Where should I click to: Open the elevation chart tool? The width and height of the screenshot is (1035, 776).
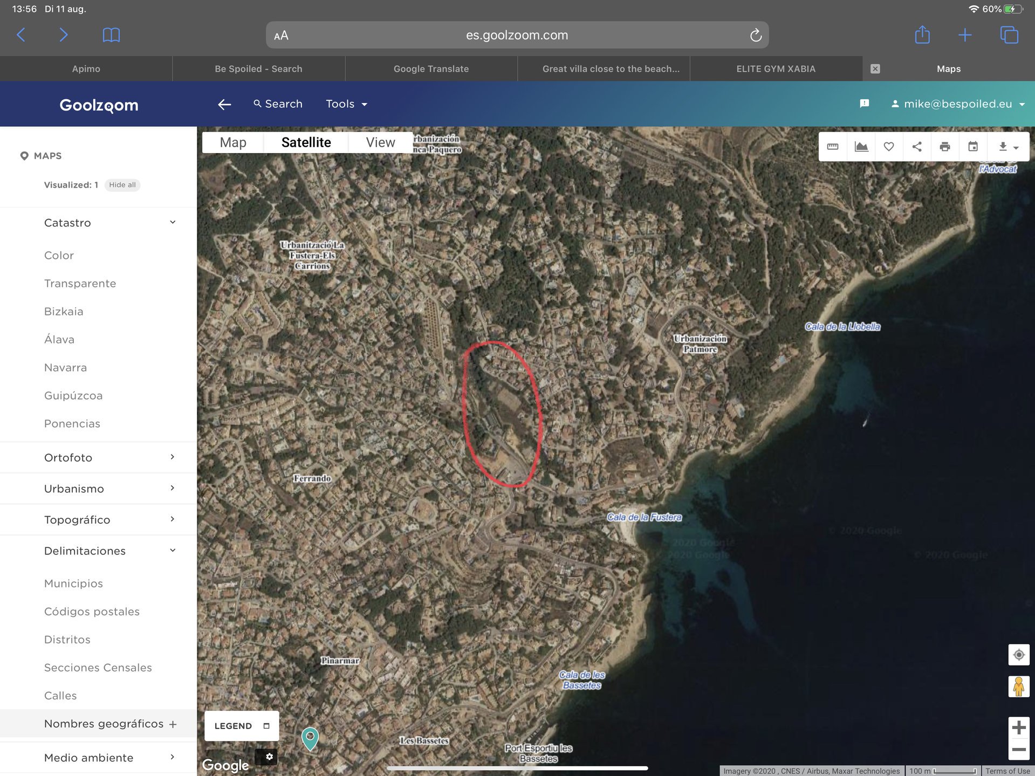click(861, 146)
